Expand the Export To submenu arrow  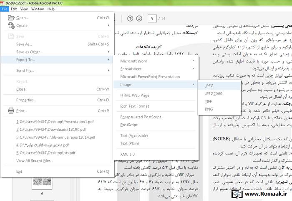tap(108, 59)
